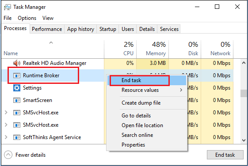
Task: Click the Settings gear icon in the process list
Action: [17, 88]
